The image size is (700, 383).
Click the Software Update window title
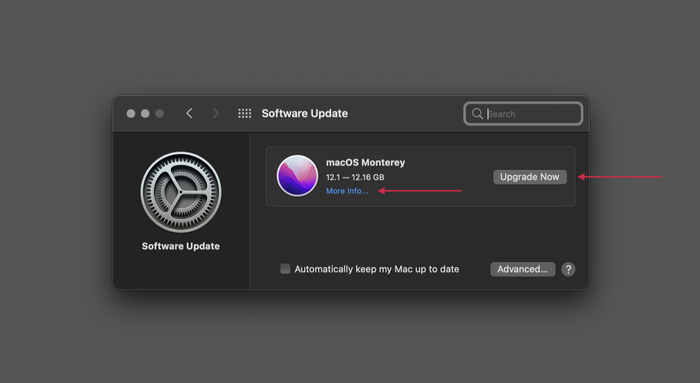click(305, 113)
